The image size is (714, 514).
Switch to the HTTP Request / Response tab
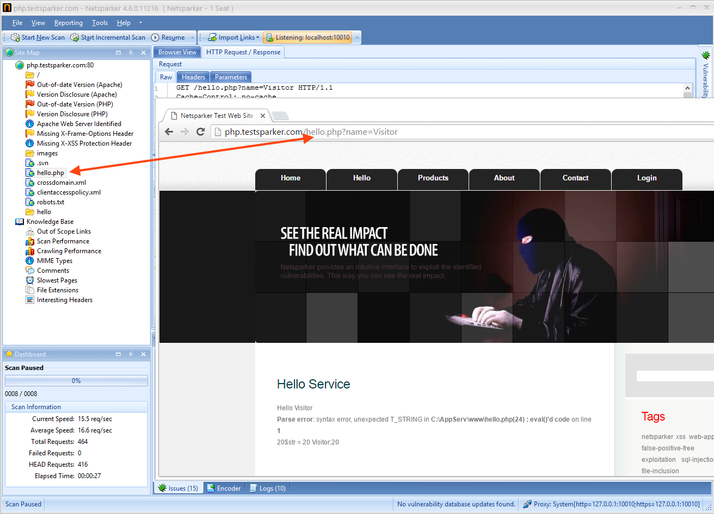pyautogui.click(x=243, y=52)
